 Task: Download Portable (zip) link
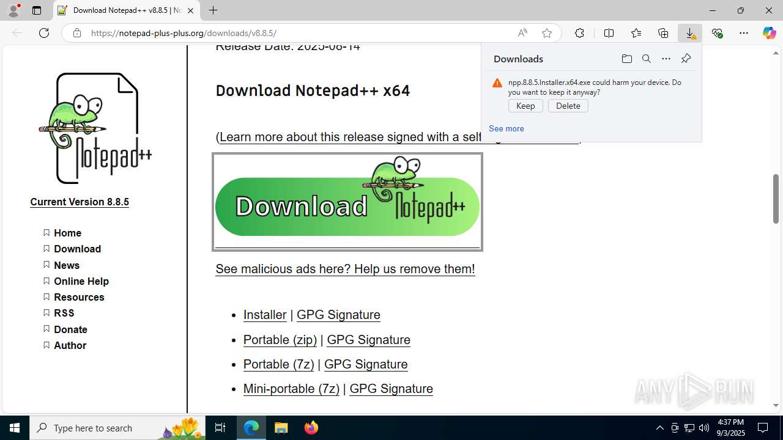(280, 340)
